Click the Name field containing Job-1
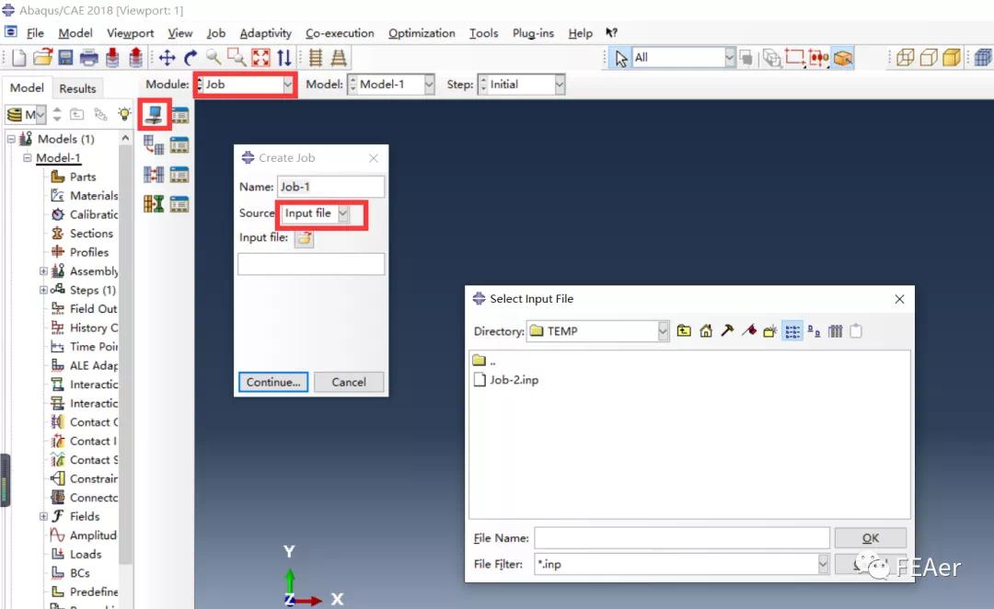 330,187
